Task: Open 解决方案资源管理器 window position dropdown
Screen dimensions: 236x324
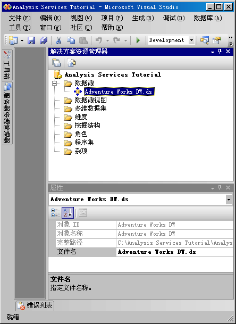Action: point(213,52)
